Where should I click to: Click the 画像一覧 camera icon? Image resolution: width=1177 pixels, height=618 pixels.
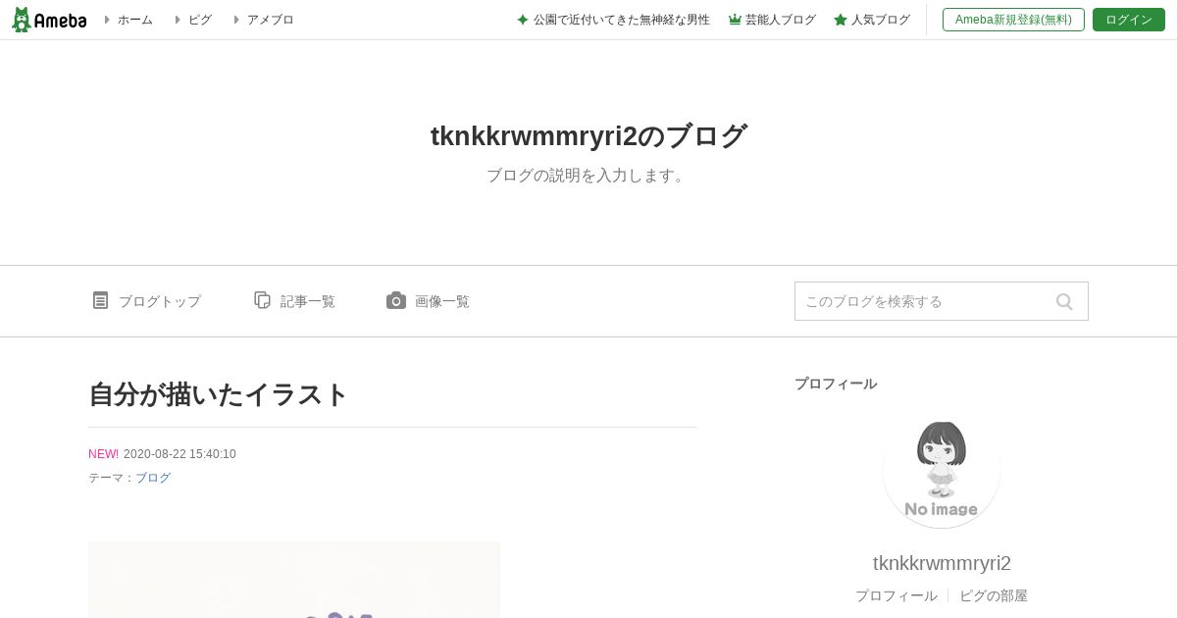[x=395, y=300]
